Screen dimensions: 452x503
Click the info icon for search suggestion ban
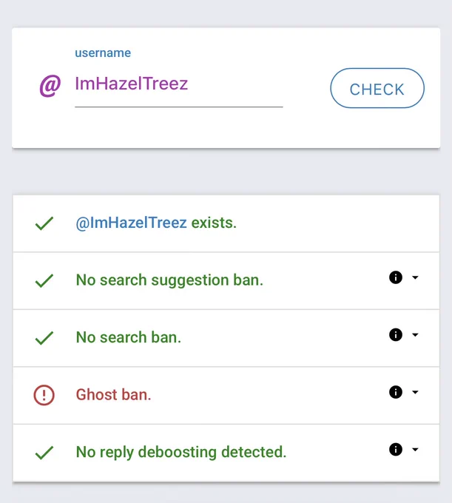pos(396,277)
